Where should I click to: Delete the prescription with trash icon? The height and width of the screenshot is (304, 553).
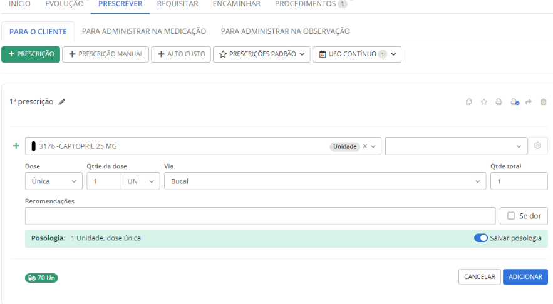point(544,102)
